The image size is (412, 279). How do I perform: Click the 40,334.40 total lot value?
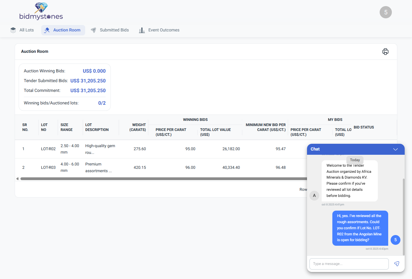point(231,168)
